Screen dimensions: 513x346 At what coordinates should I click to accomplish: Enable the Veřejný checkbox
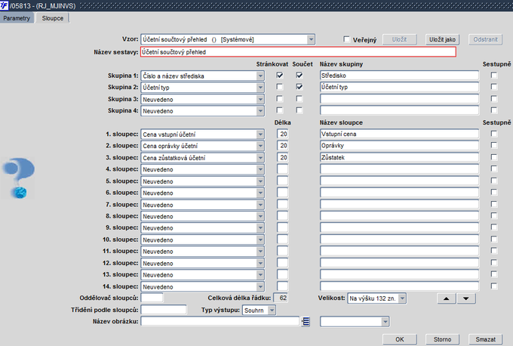coord(347,39)
